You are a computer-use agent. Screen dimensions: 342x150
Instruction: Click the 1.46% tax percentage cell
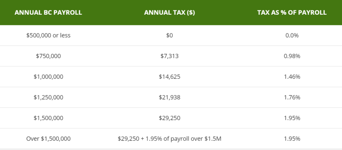(x=292, y=77)
